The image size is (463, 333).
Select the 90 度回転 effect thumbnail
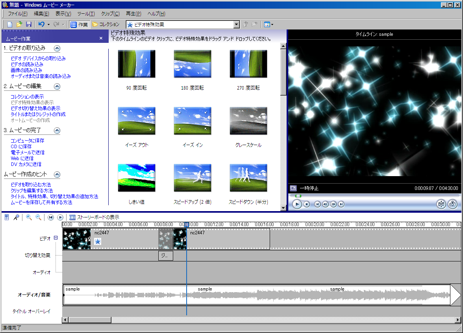pos(136,64)
